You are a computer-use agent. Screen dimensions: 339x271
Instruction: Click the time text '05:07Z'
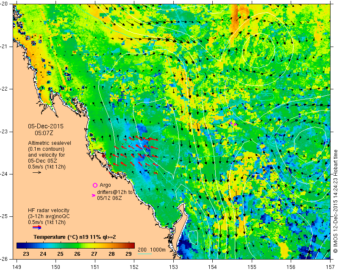coord(44,133)
